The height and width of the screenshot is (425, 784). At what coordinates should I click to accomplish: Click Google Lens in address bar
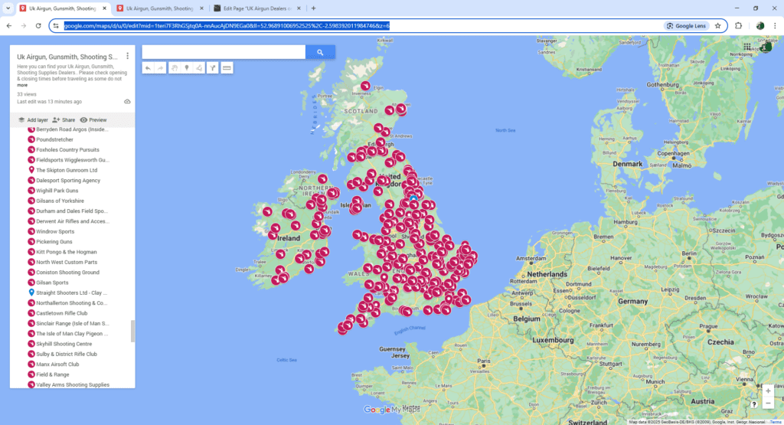[687, 26]
